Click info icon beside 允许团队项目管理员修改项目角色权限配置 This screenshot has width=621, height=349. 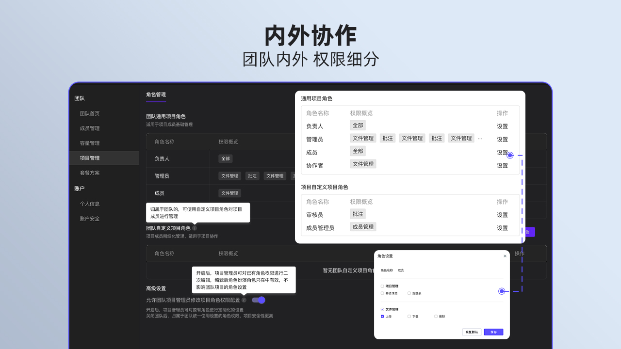(244, 300)
